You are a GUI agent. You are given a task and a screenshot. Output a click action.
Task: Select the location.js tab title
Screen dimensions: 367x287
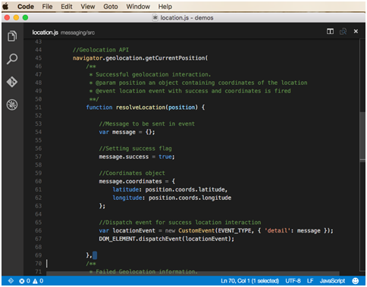tap(45, 33)
